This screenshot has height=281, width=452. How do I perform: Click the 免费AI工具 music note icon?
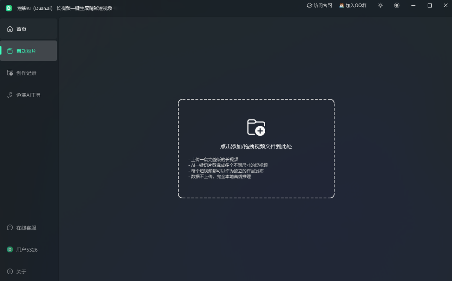pos(10,95)
